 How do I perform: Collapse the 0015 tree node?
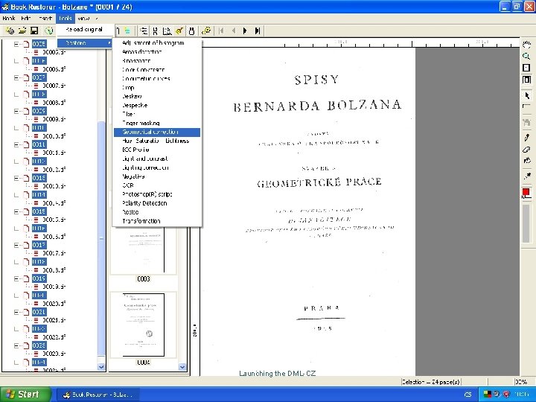(x=16, y=211)
